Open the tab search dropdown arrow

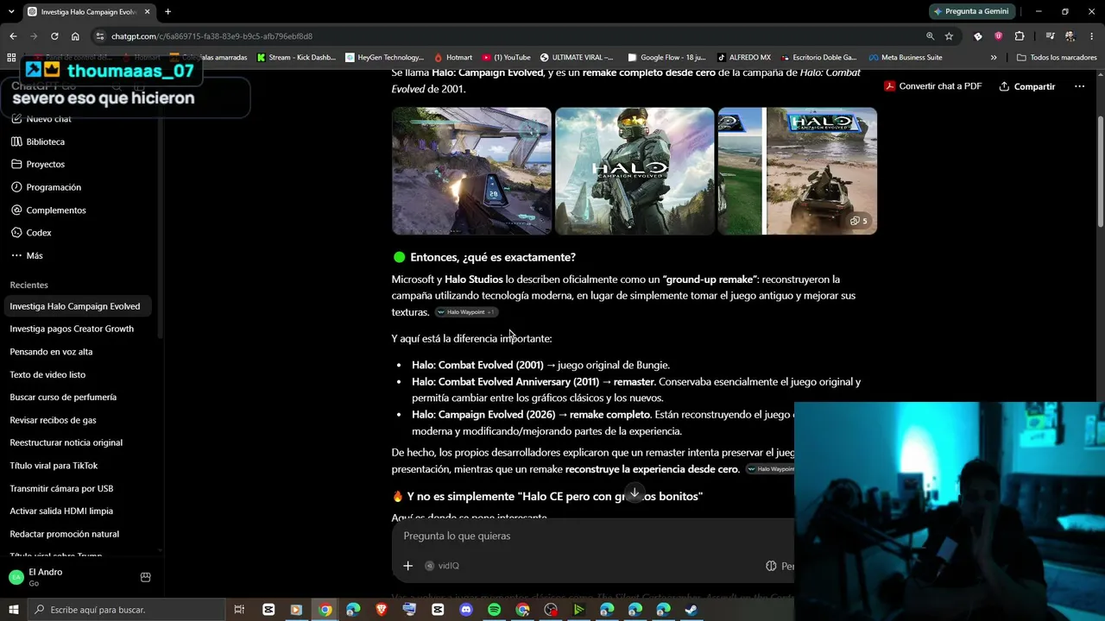[10, 12]
